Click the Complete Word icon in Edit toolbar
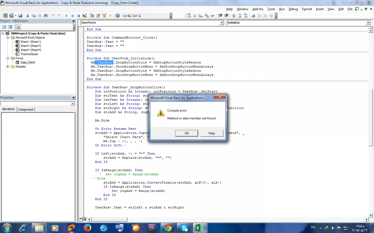 click(213, 15)
